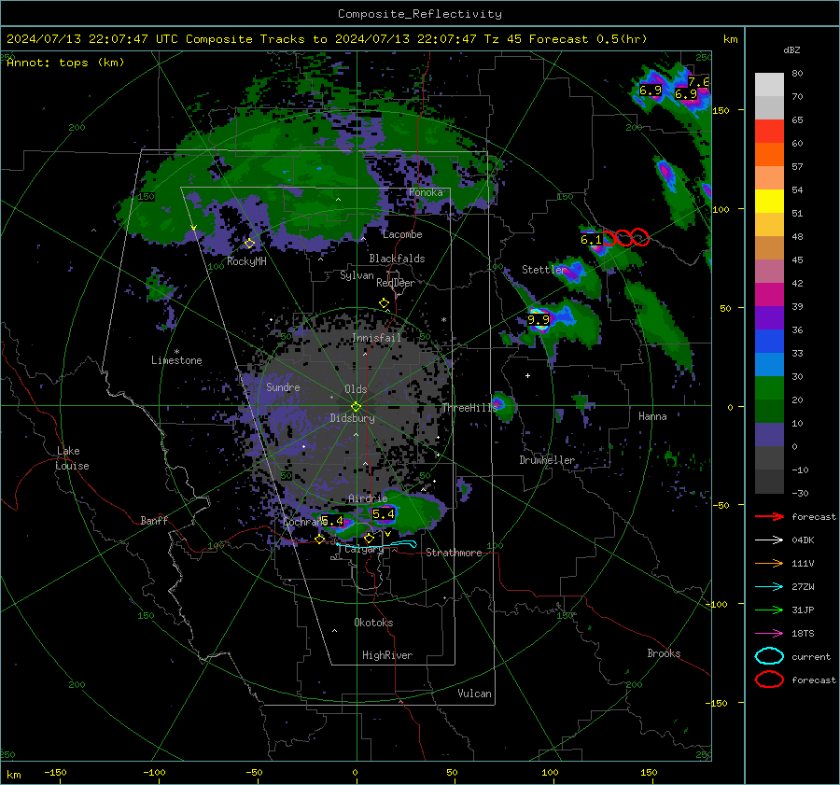
Task: Select the orange 111V arrow legend icon
Action: [769, 563]
